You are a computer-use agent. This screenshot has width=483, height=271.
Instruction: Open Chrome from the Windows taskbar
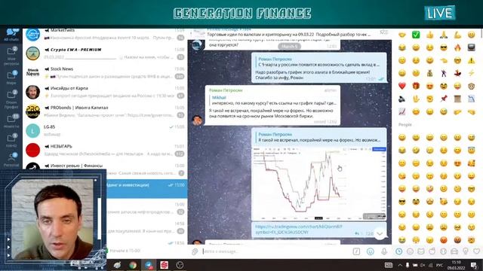[x=133, y=265]
